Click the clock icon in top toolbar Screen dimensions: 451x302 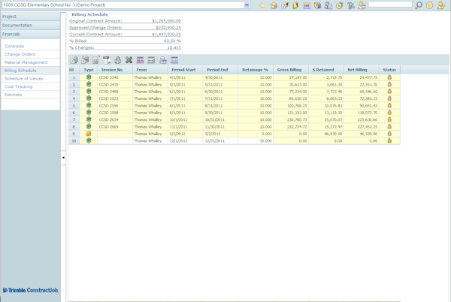(340, 5)
